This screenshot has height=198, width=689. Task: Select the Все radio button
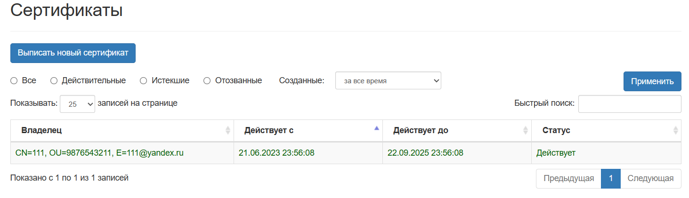(14, 81)
